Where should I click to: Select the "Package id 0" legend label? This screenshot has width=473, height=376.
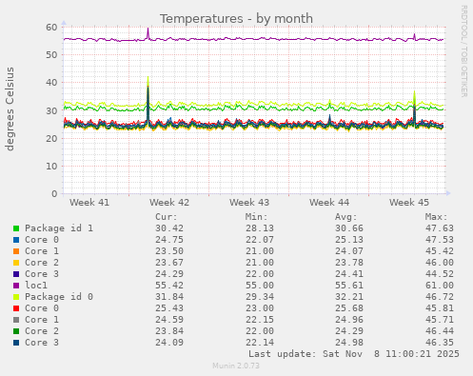point(59,297)
